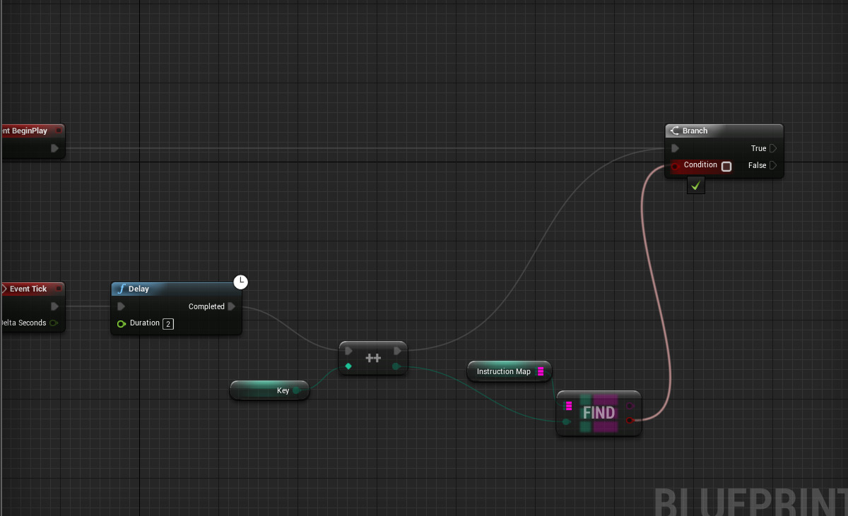Click the Completed pin on the Delay node

pyautogui.click(x=233, y=306)
